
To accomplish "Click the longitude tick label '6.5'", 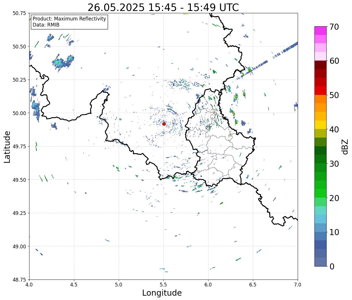I will tap(253, 285).
